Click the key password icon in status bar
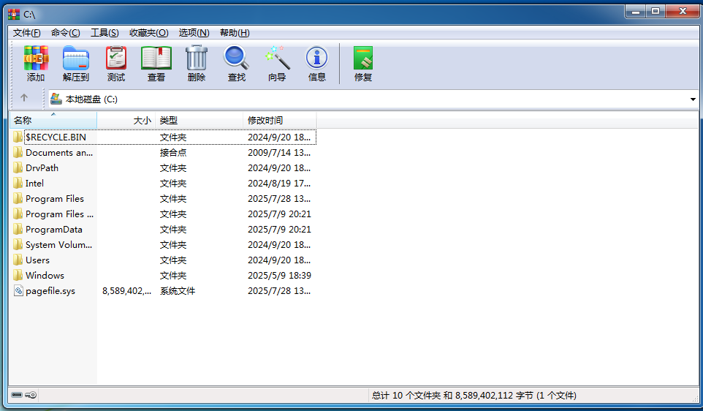This screenshot has height=411, width=703. click(x=31, y=396)
